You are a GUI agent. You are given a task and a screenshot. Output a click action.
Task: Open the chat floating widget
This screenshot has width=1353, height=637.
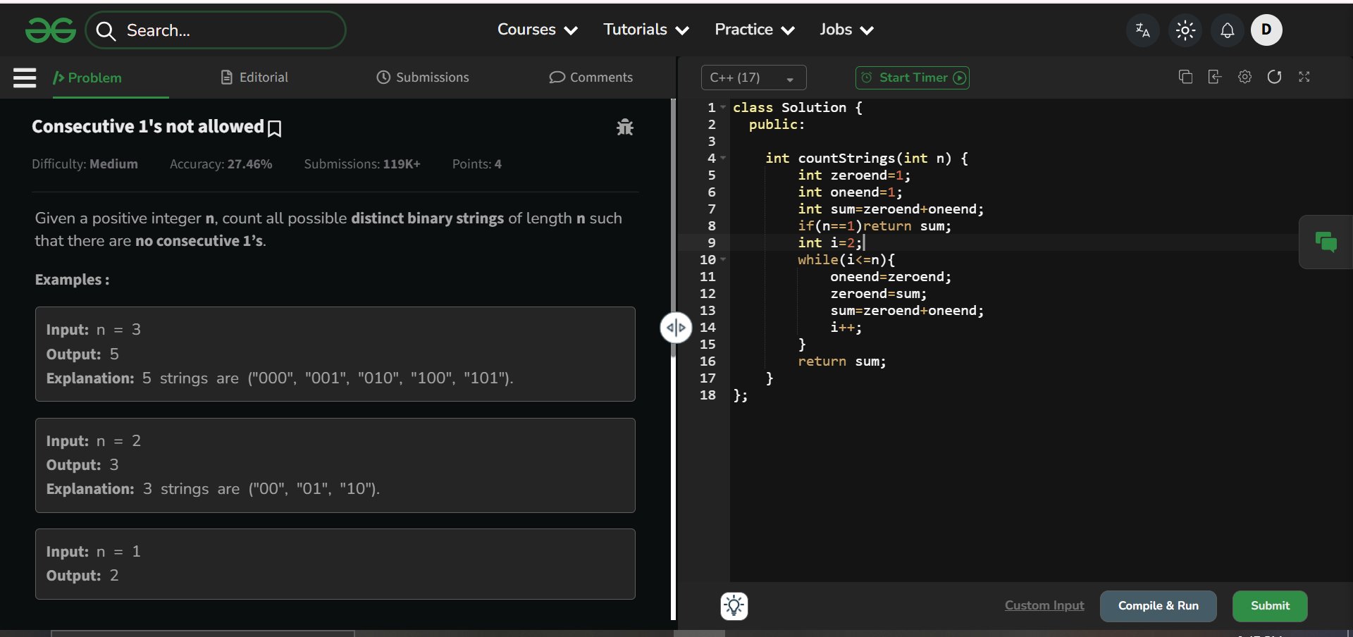pos(1326,242)
